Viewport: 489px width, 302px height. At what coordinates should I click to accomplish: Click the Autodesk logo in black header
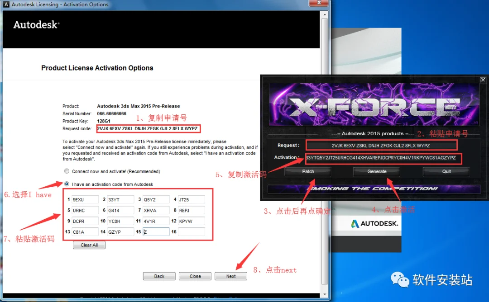36,24
